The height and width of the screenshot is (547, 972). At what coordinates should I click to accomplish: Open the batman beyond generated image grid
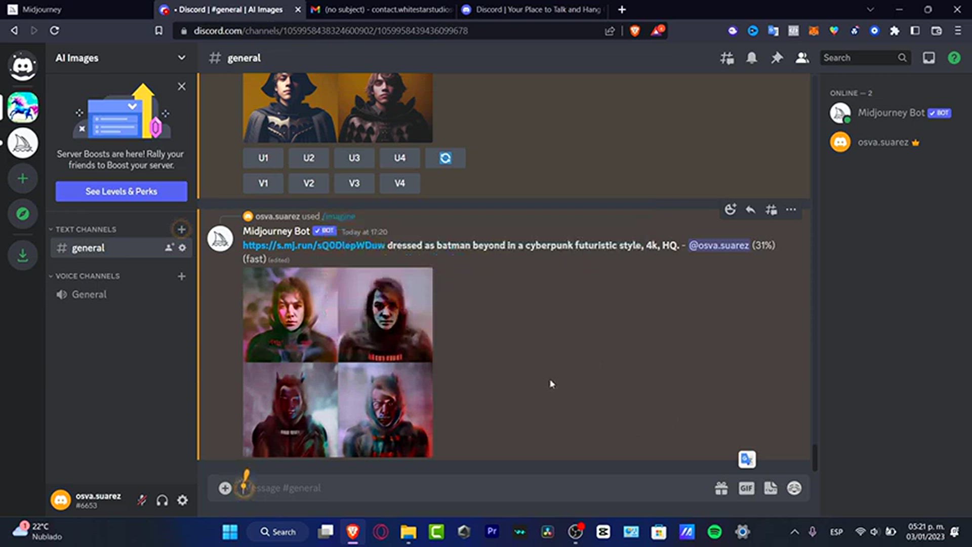(x=338, y=363)
